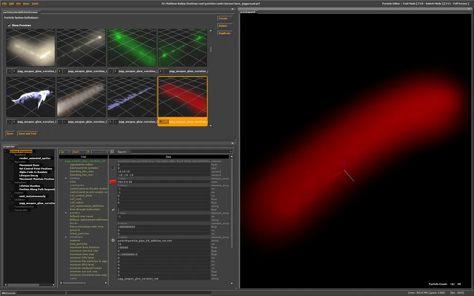The height and width of the screenshot is (296, 474).
Task: Open the Tools menu
Action: coord(35,3)
